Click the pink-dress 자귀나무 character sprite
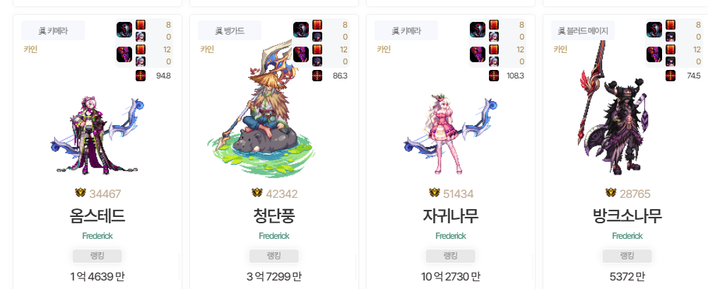The width and height of the screenshot is (708, 289). 449,134
